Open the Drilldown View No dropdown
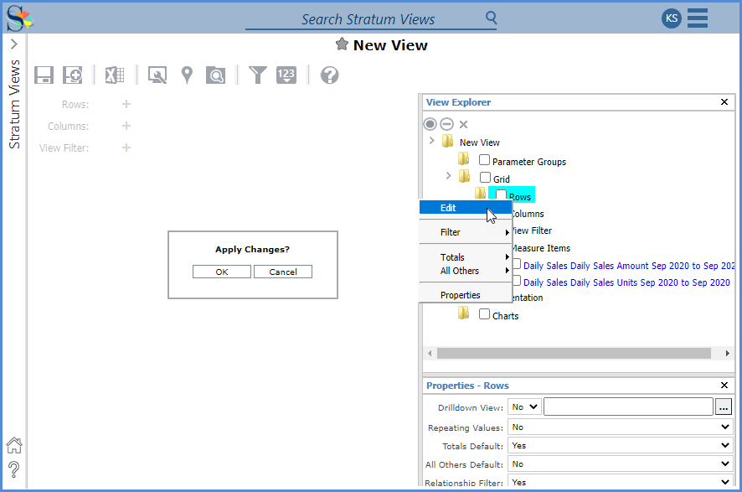 tap(525, 407)
